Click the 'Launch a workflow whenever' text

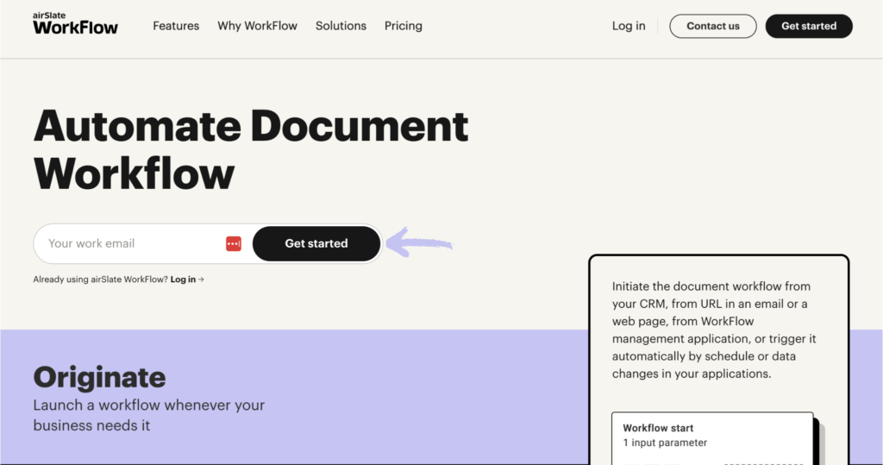click(148, 415)
